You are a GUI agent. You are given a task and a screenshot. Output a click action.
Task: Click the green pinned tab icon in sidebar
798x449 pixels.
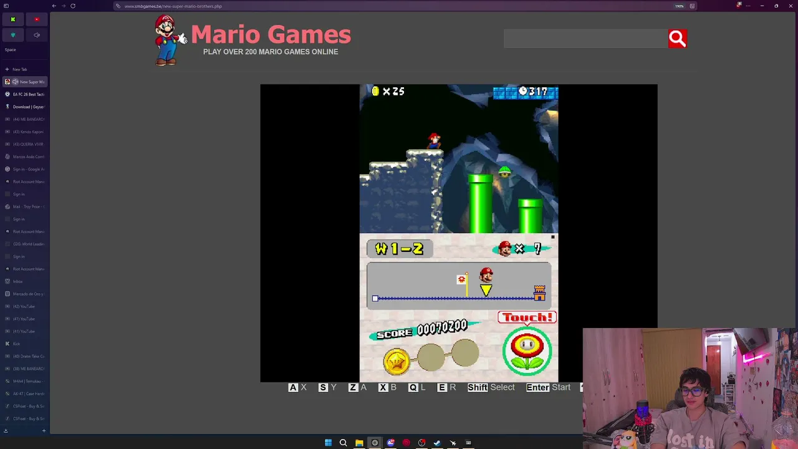click(x=12, y=19)
